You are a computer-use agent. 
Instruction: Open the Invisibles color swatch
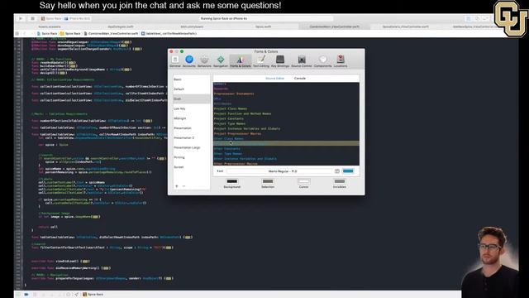point(340,181)
